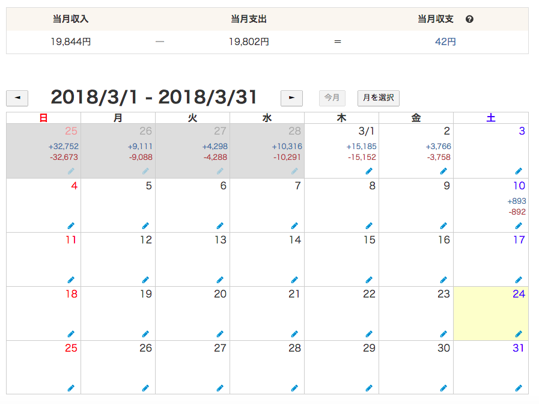Edit entries for March 4 with pencil icon

71,225
